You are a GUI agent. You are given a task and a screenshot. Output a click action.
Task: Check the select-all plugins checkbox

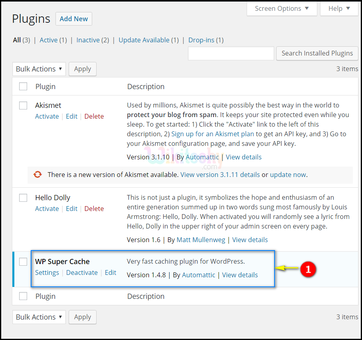pos(23,86)
